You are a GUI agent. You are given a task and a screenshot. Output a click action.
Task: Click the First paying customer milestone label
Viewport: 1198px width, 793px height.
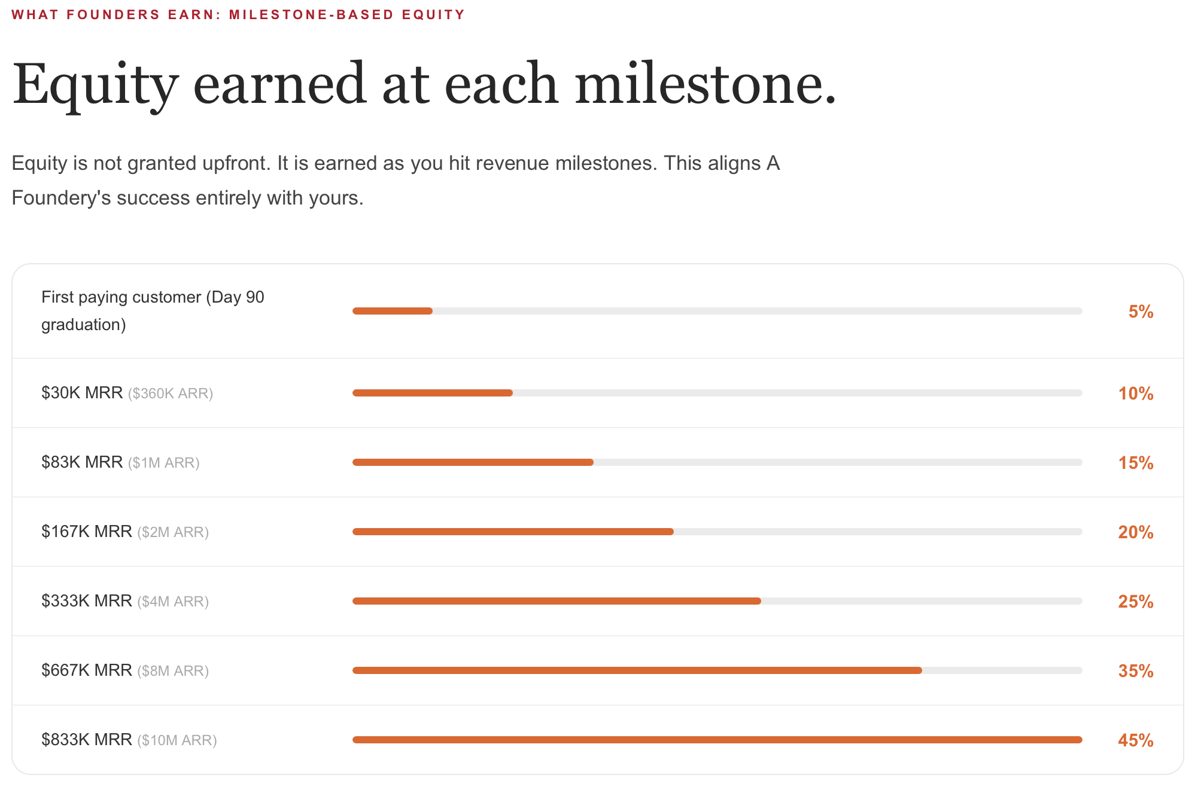[x=153, y=311]
